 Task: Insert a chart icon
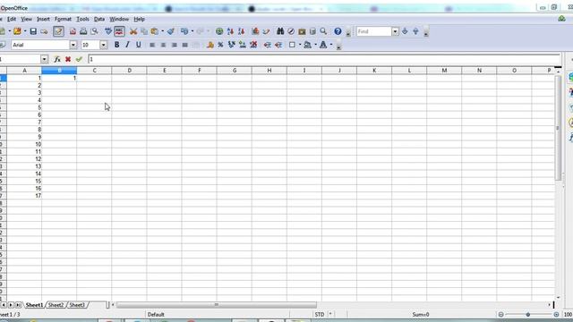(255, 31)
